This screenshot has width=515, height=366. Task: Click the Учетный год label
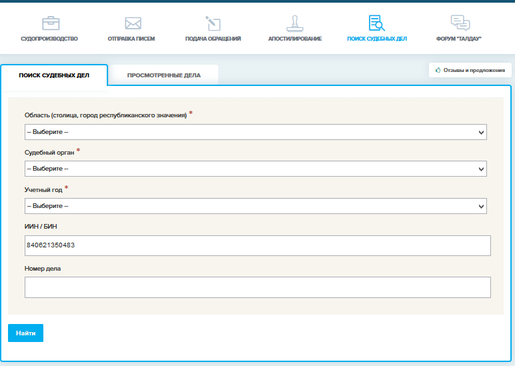tap(43, 190)
